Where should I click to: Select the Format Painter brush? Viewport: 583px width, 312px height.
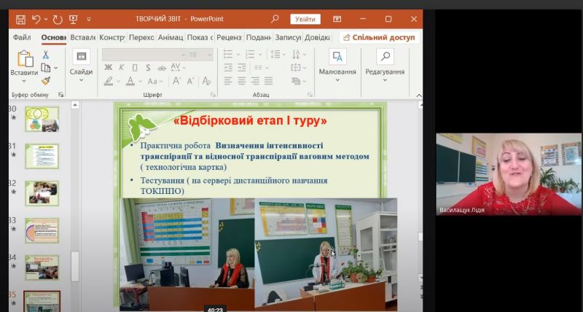click(46, 81)
